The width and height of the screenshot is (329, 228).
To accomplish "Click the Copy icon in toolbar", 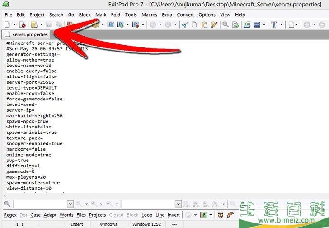I will point(194,24).
